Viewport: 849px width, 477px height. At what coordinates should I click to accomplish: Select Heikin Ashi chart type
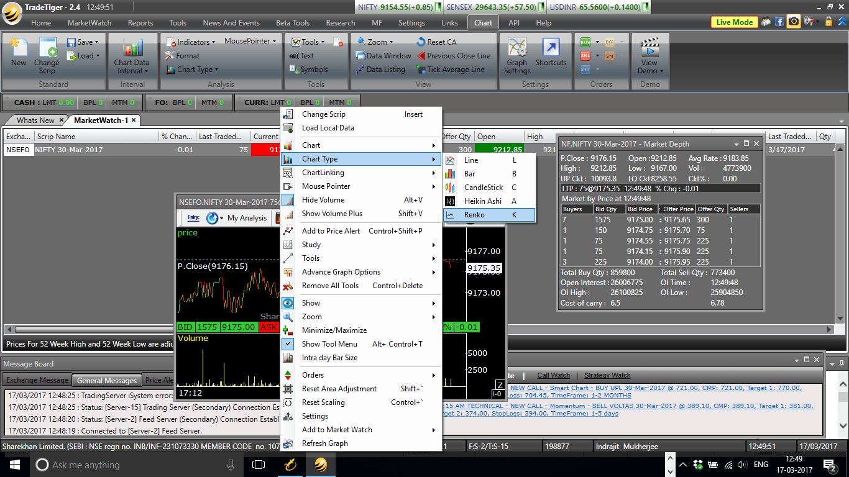point(489,201)
